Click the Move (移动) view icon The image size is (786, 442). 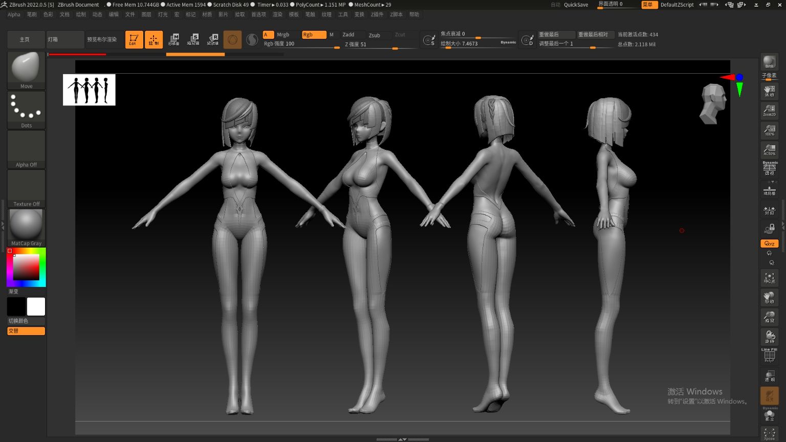(769, 297)
